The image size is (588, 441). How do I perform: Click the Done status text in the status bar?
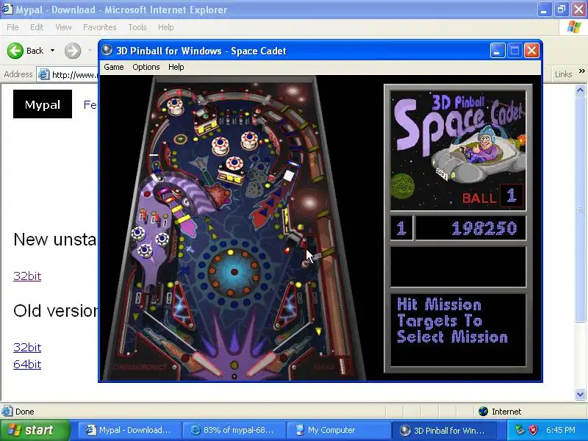point(25,412)
